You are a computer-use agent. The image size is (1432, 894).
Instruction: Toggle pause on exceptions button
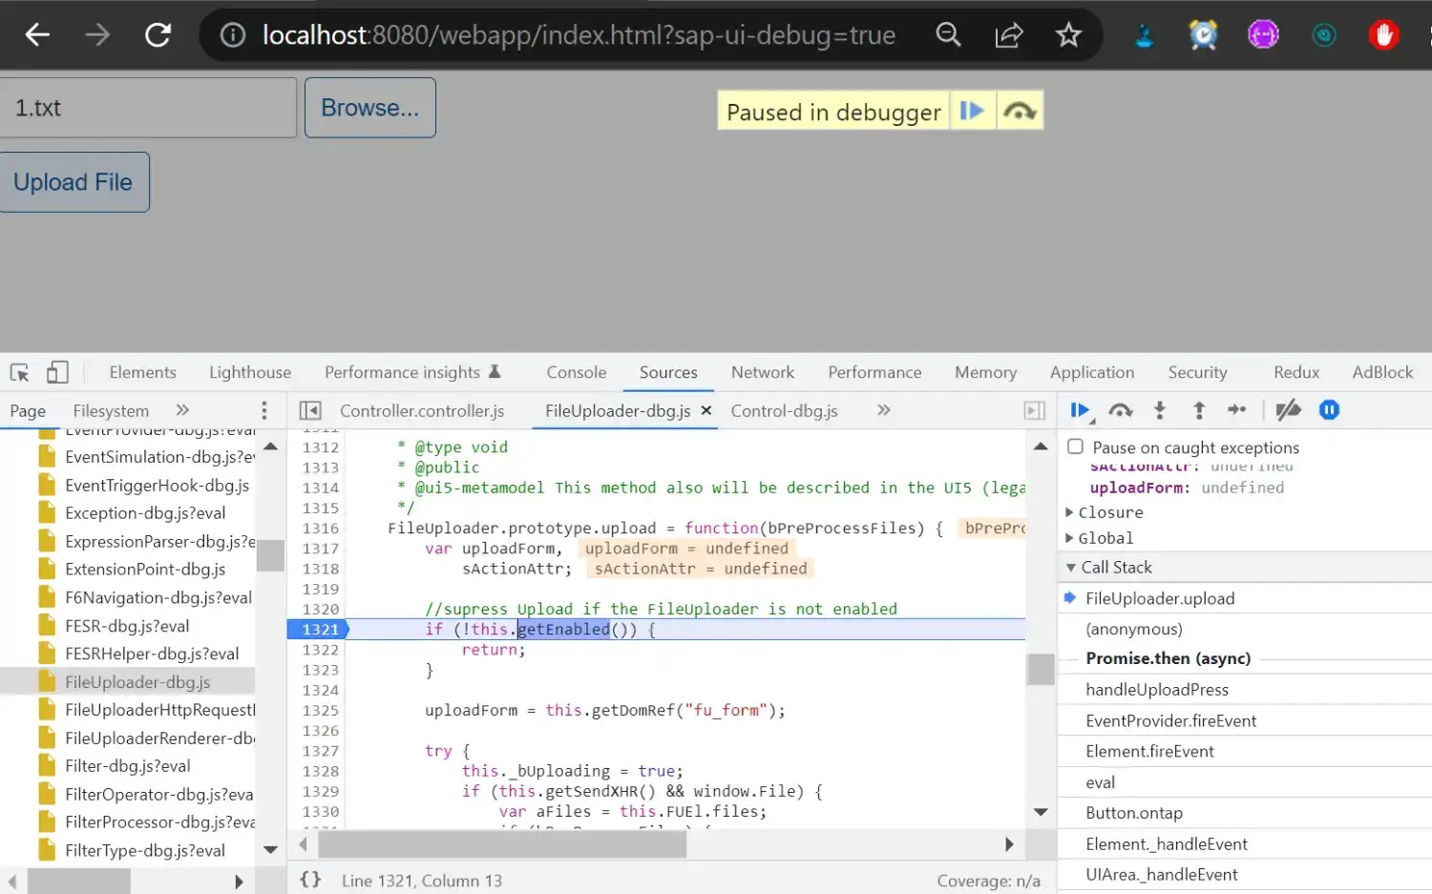pyautogui.click(x=1329, y=410)
